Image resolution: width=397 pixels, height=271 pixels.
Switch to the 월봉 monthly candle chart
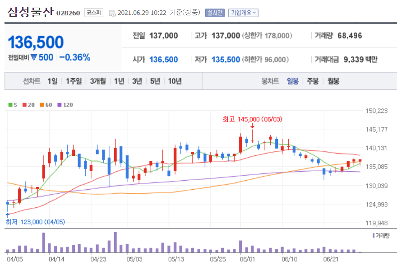pyautogui.click(x=333, y=81)
